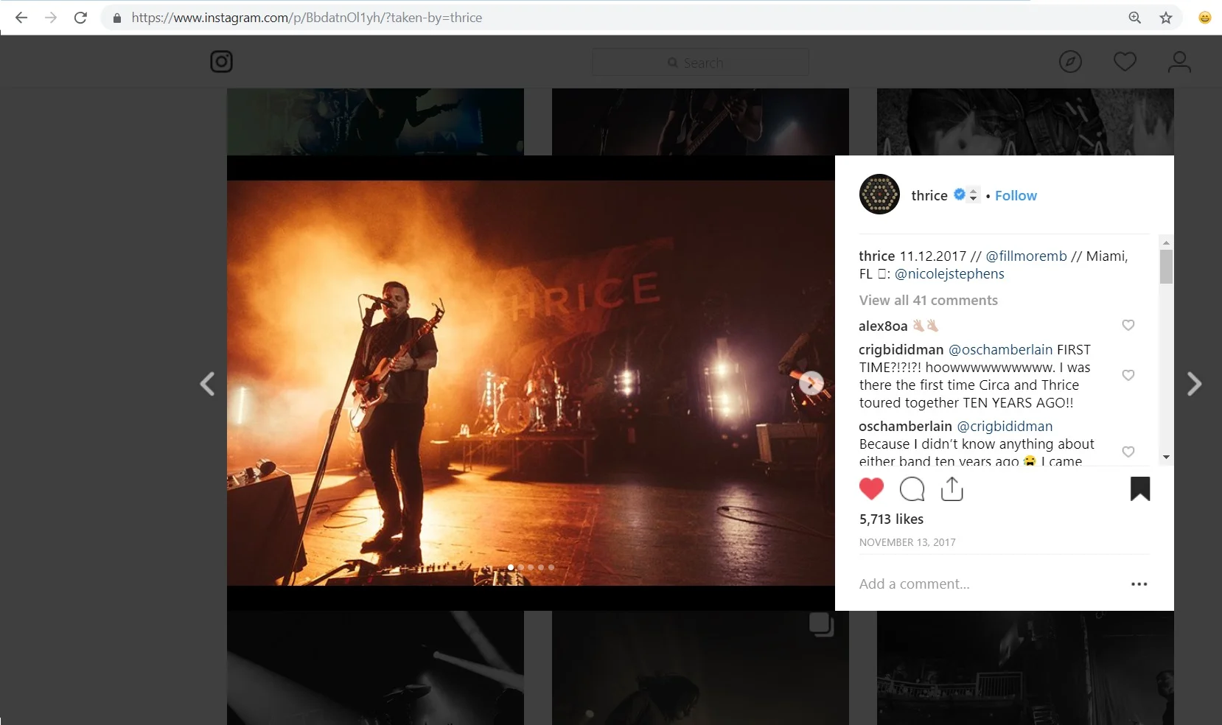The width and height of the screenshot is (1222, 725).
Task: Open the @nicolejstephens photographer mention
Action: pos(949,273)
